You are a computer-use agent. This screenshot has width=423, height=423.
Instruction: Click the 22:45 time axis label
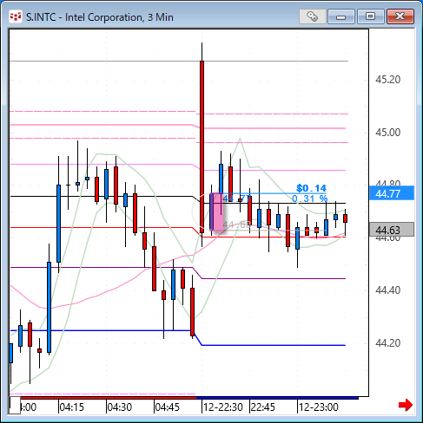262,407
